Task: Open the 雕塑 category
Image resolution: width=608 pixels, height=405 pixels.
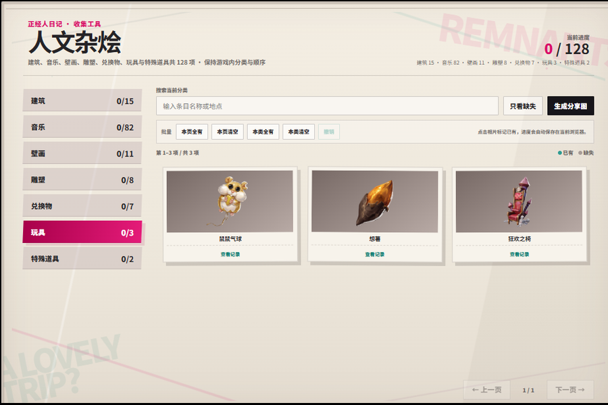Action: coord(82,180)
